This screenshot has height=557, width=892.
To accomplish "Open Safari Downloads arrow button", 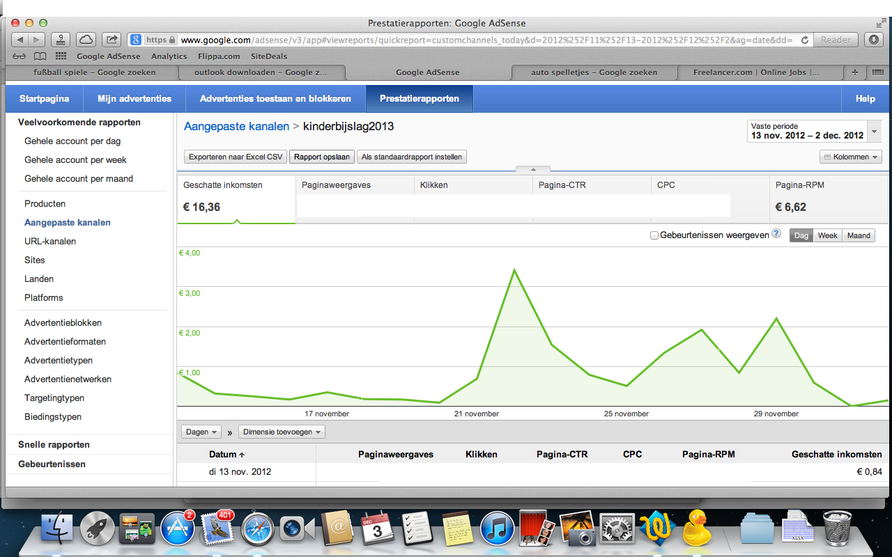I will [x=874, y=40].
